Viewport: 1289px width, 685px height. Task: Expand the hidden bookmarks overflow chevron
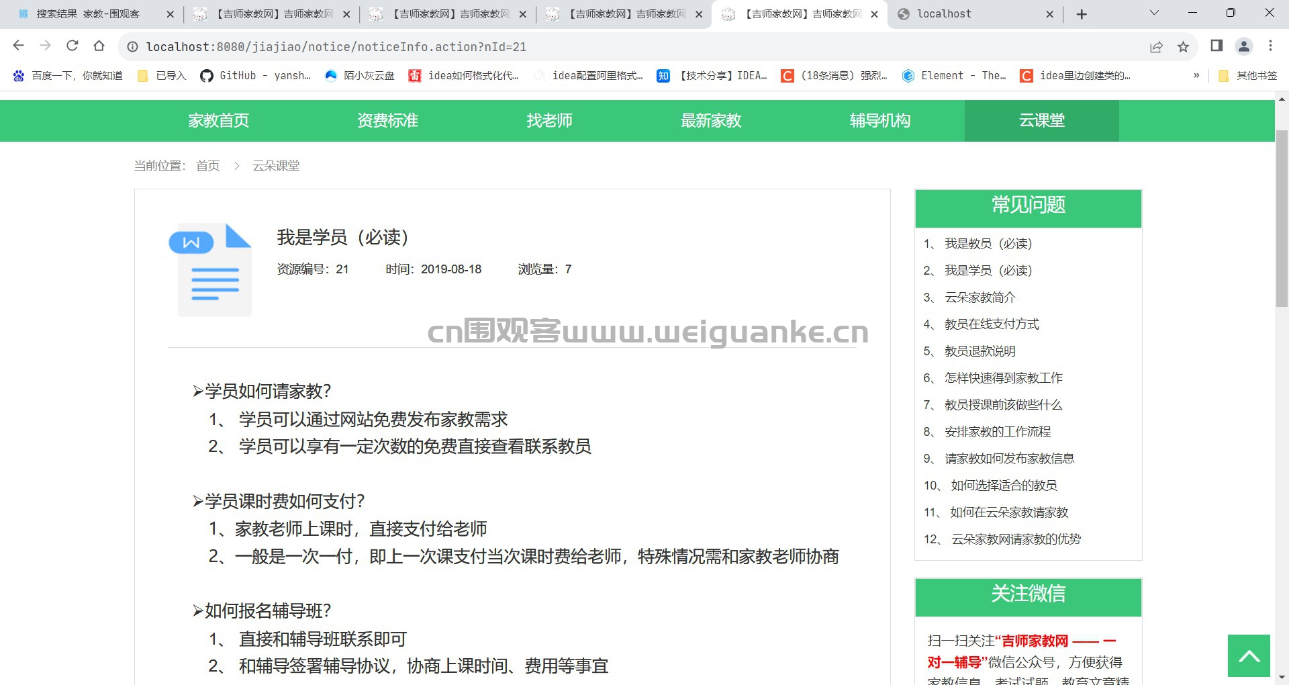click(x=1196, y=76)
